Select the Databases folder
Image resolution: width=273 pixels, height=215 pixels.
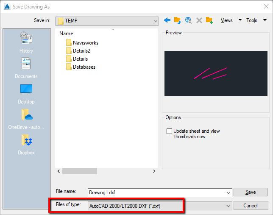point(81,67)
